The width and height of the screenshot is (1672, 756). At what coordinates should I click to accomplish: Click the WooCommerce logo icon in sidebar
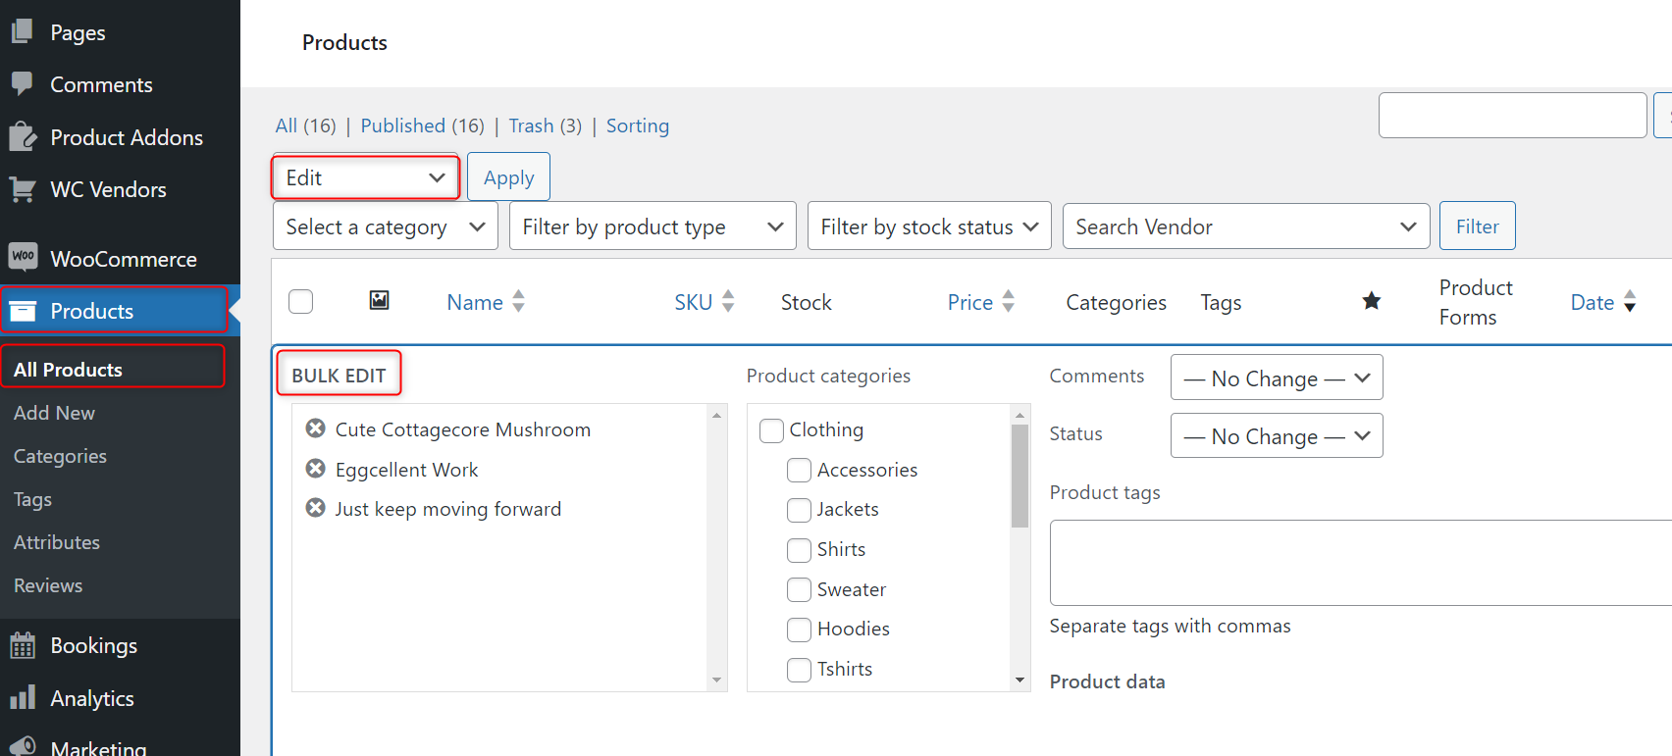click(x=23, y=258)
